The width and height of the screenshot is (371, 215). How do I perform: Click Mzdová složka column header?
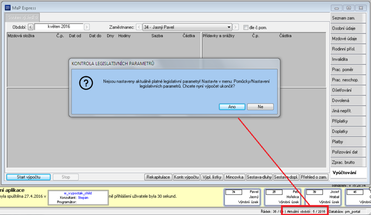21,36
